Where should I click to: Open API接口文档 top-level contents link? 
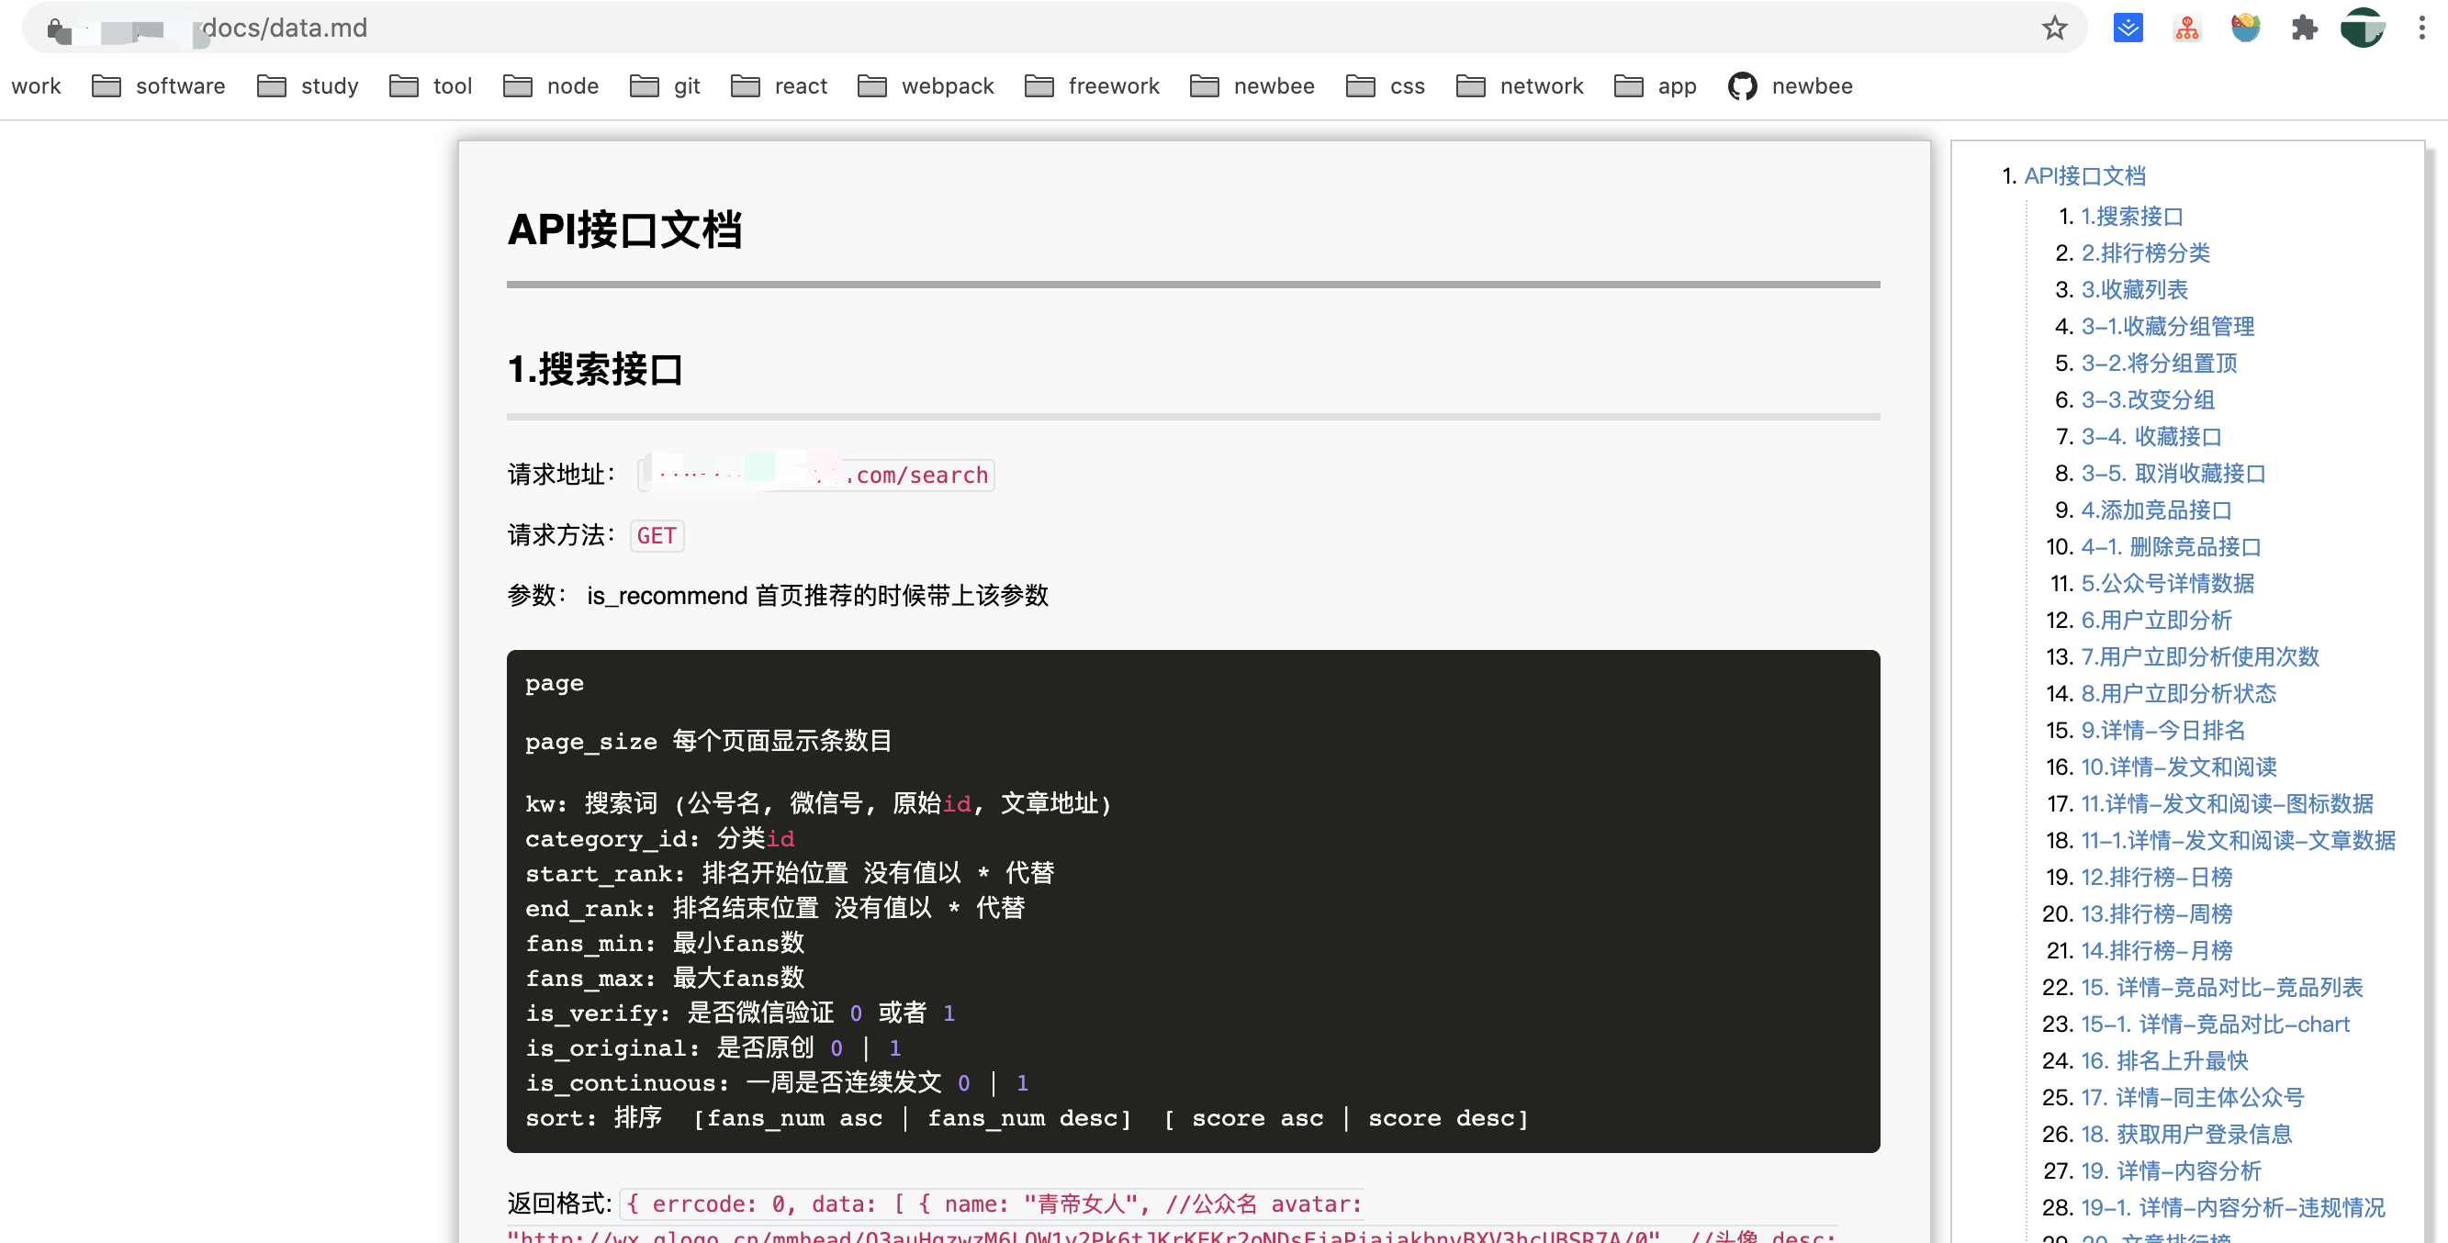pyautogui.click(x=2084, y=176)
